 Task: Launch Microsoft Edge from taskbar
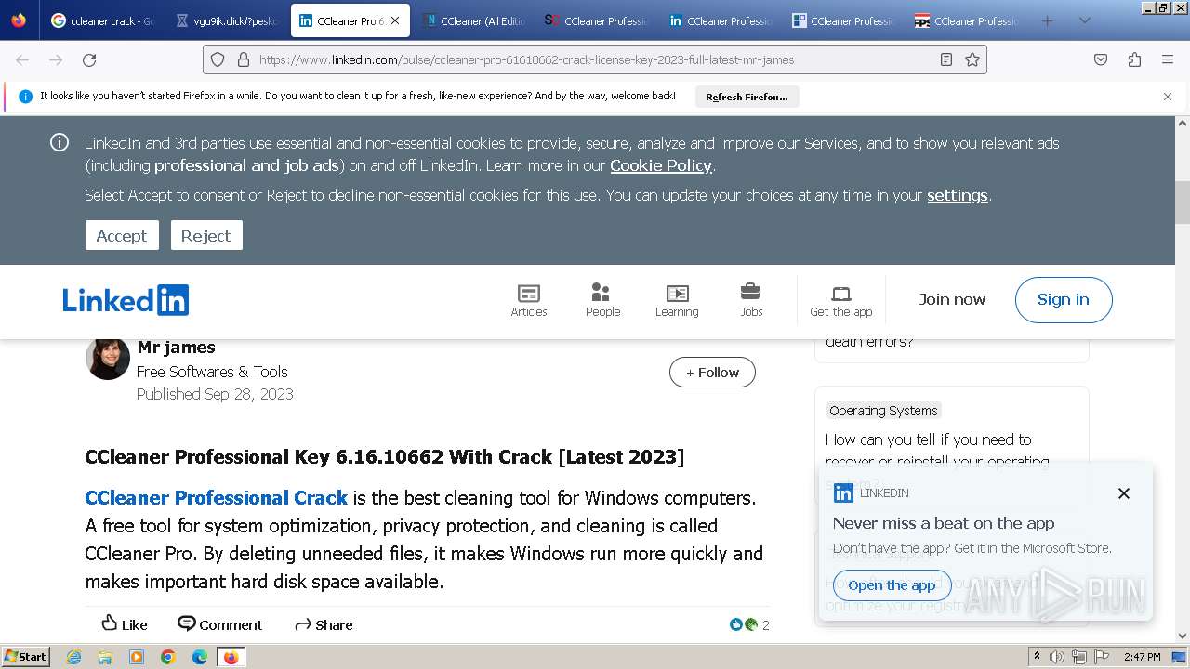(199, 657)
